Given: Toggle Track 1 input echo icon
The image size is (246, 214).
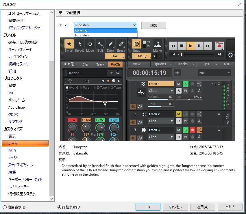Looking at the screenshot, I should point(199,84).
